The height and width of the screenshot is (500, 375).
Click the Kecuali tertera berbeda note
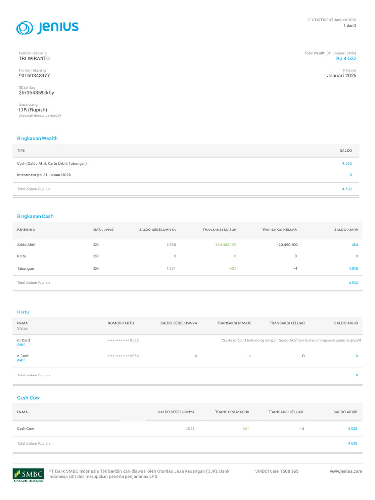[40, 115]
